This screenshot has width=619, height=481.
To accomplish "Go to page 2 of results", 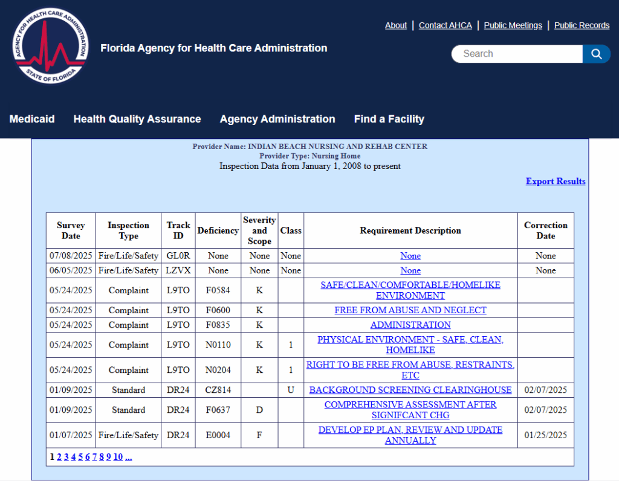I will (59, 457).
